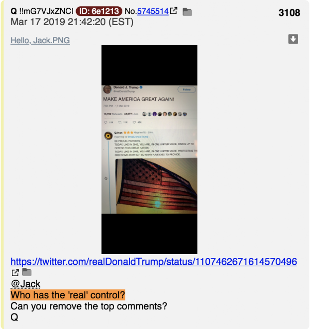The image size is (310, 329).
Task: Select the ID: 6e1213 badge
Action: coord(99,11)
